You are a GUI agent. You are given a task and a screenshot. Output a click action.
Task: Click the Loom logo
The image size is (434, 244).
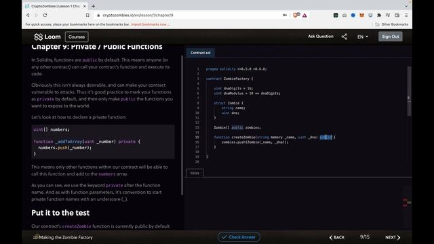47,37
